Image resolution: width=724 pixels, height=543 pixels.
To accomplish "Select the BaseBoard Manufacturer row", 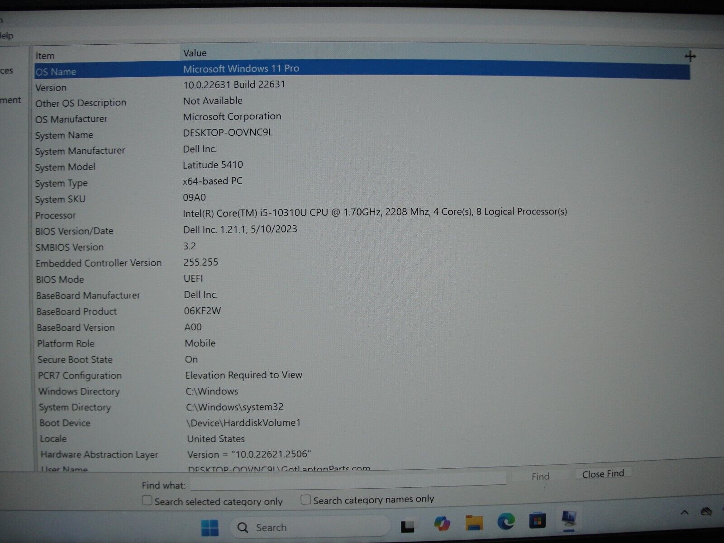I will 362,295.
